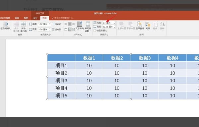The image size is (199, 127).
Task: Open the Slide Show (幻灯片放映) tab
Action: click(5, 18)
